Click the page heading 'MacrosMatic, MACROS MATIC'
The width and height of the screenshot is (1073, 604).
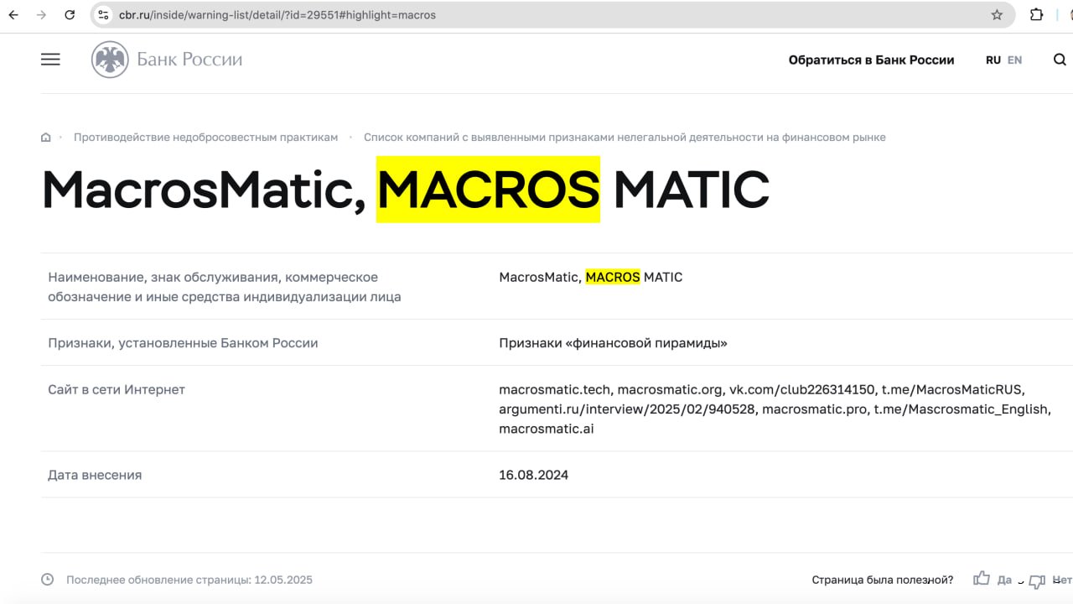click(x=405, y=190)
